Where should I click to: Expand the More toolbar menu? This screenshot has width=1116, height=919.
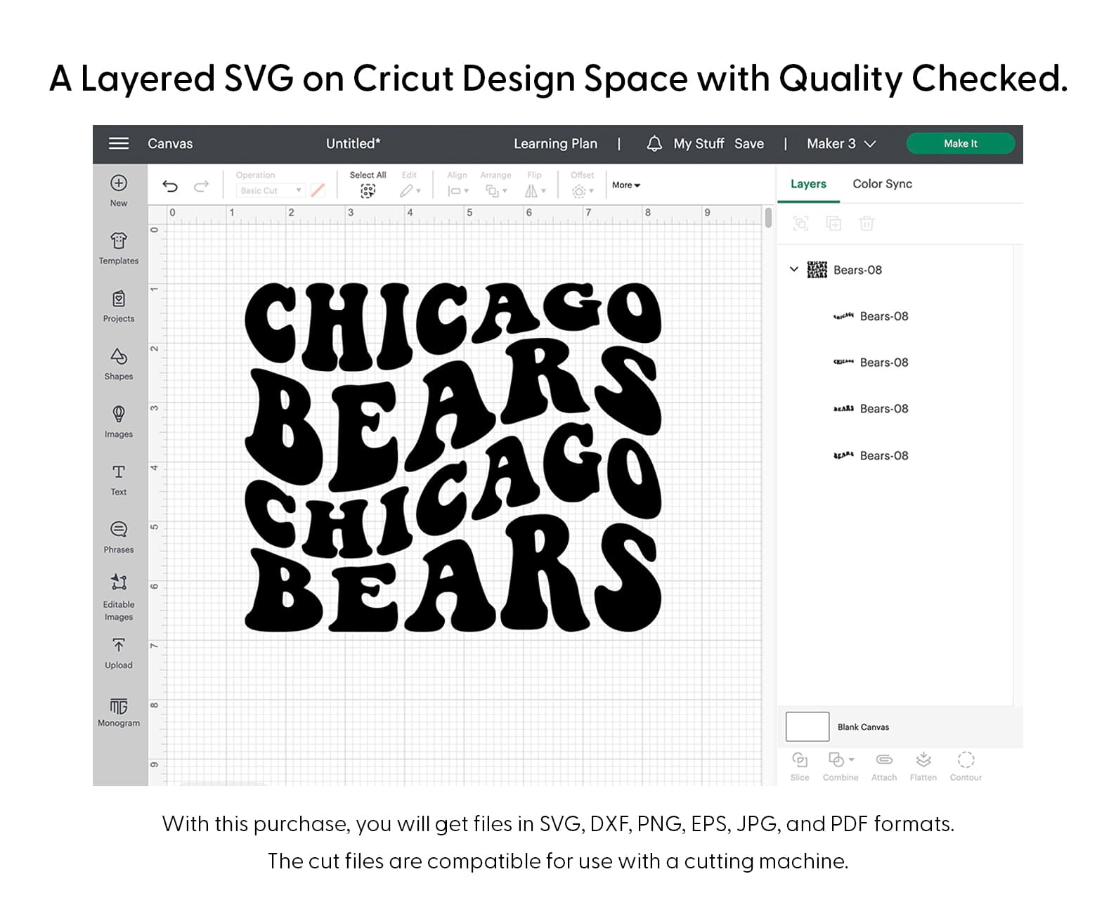[x=626, y=185]
